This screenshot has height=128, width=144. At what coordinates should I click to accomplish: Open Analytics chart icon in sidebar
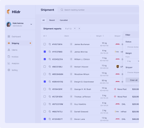(9, 63)
